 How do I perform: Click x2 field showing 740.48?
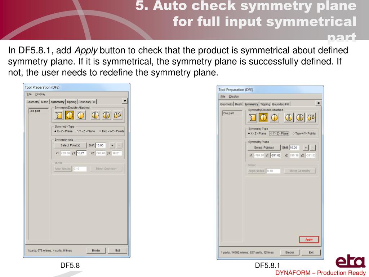click(x=101, y=153)
